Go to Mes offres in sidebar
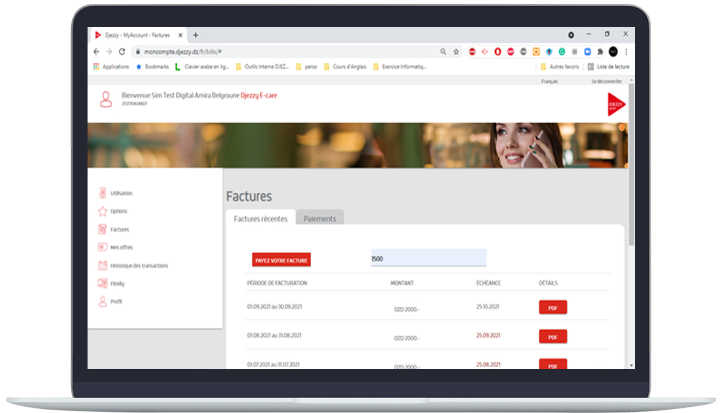The width and height of the screenshot is (723, 413). pyautogui.click(x=115, y=247)
